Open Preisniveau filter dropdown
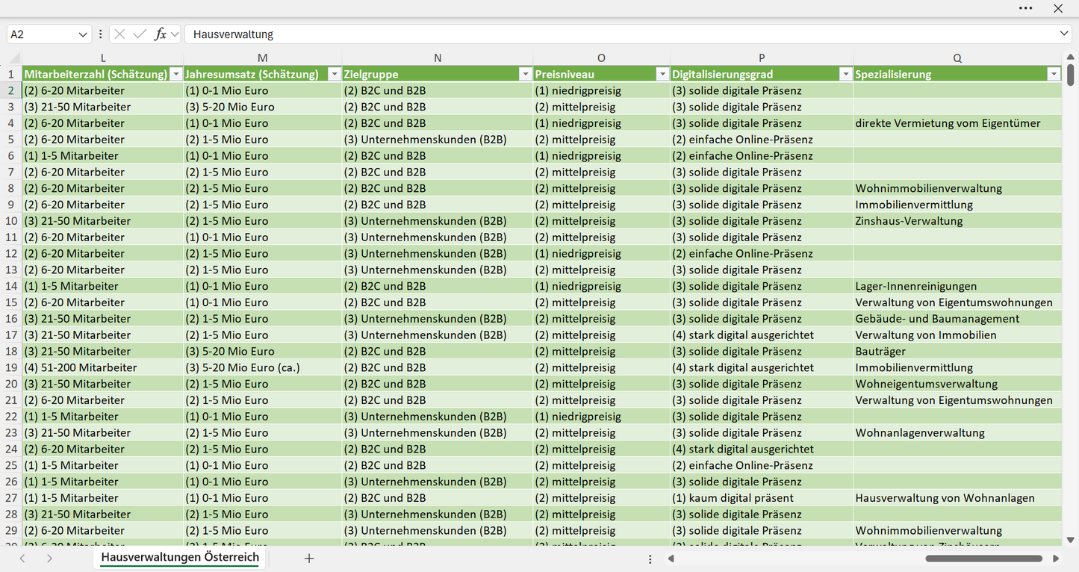 click(x=662, y=74)
